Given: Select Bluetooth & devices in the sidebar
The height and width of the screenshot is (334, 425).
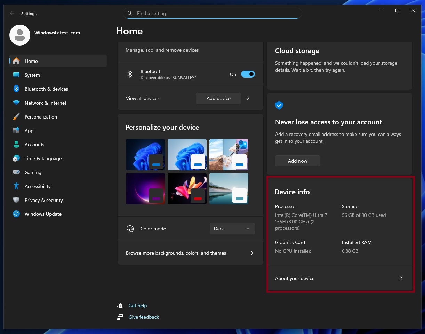Looking at the screenshot, I should 46,89.
